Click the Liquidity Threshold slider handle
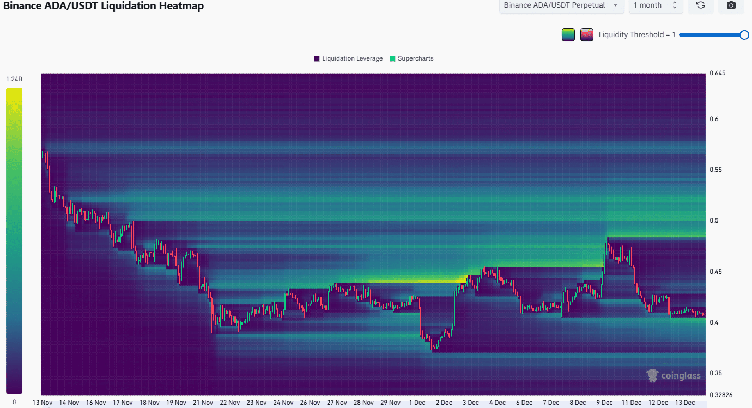Viewport: 752px width, 408px height. point(744,34)
